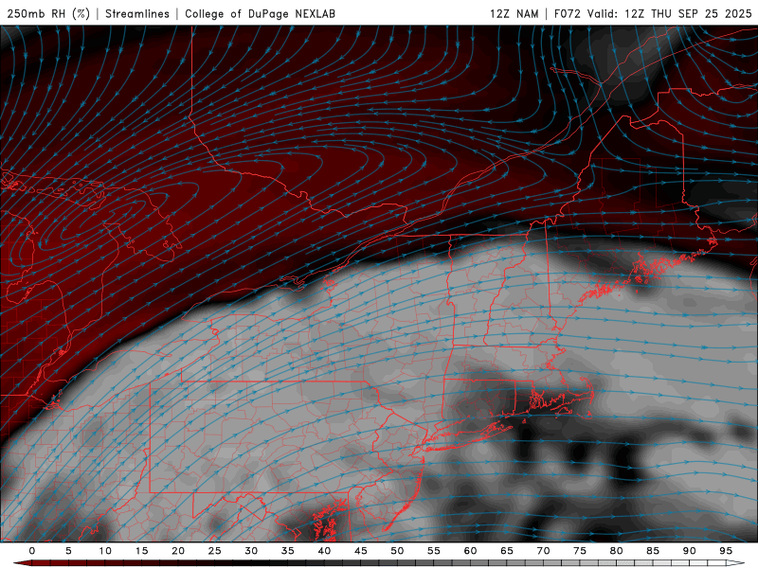Select the legend value "90"
Viewport: 758px width, 568px height.
point(690,551)
